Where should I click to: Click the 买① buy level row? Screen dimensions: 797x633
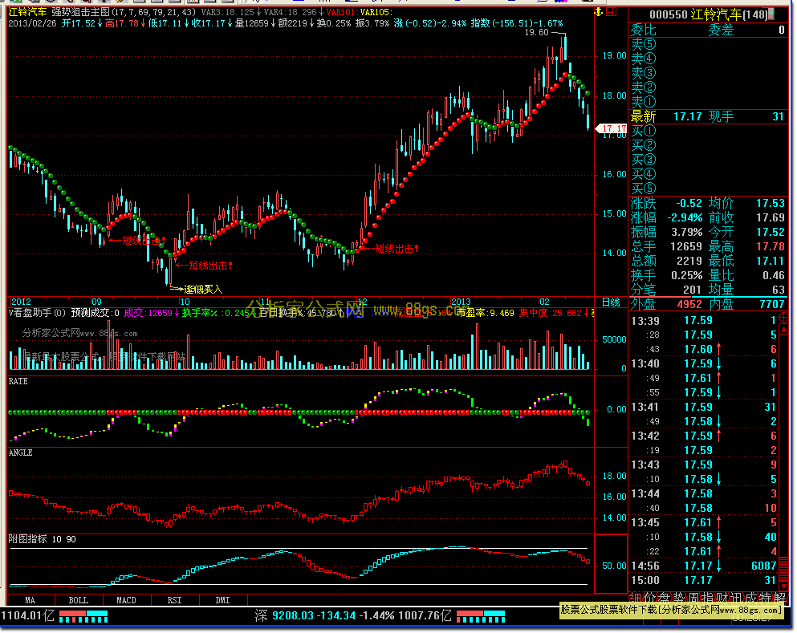tap(708, 131)
